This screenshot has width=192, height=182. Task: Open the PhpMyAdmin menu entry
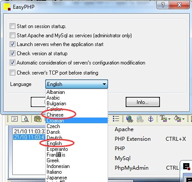point(131,168)
